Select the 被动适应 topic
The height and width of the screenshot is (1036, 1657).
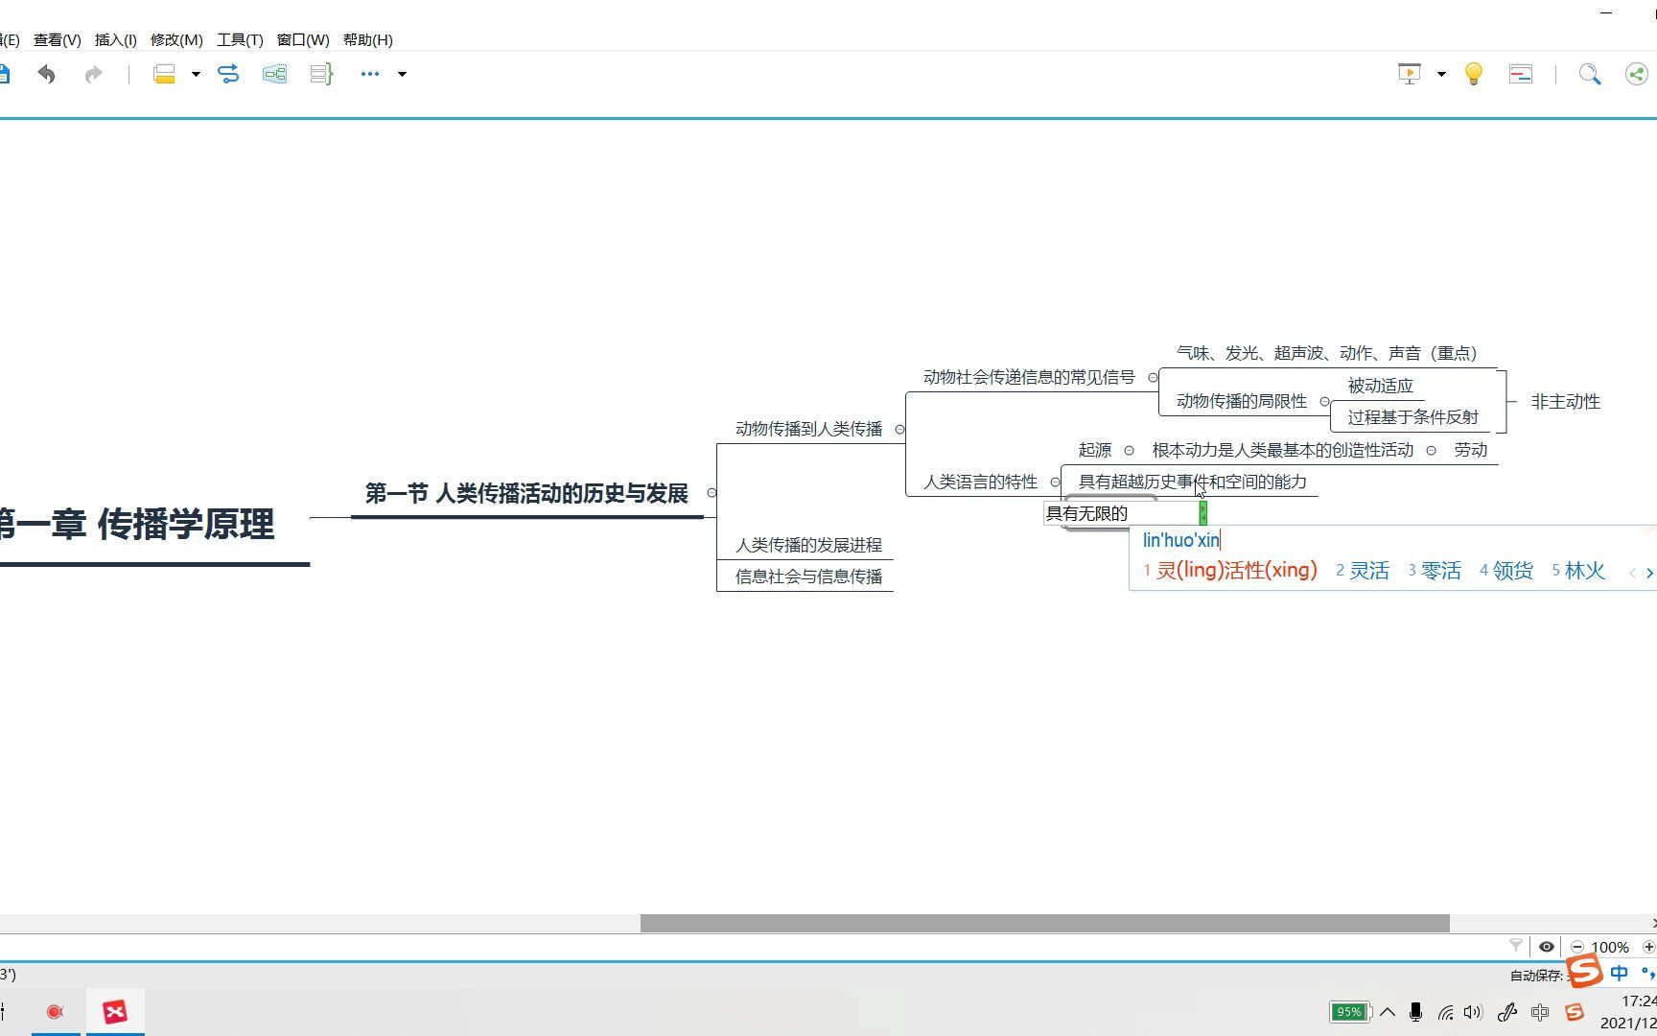pyautogui.click(x=1381, y=386)
